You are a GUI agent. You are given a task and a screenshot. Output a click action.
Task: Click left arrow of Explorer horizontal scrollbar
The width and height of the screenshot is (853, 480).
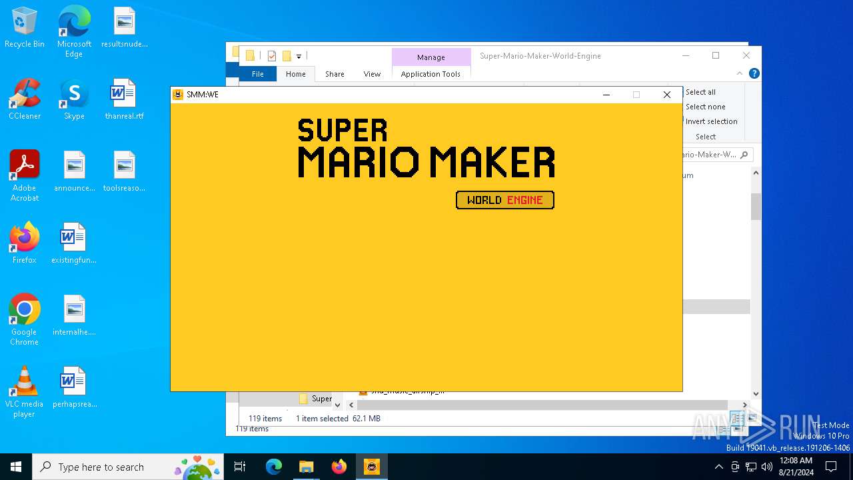350,405
